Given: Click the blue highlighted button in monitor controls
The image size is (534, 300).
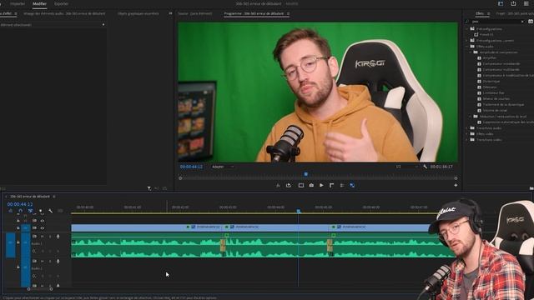Looking at the screenshot, I should pos(352,185).
